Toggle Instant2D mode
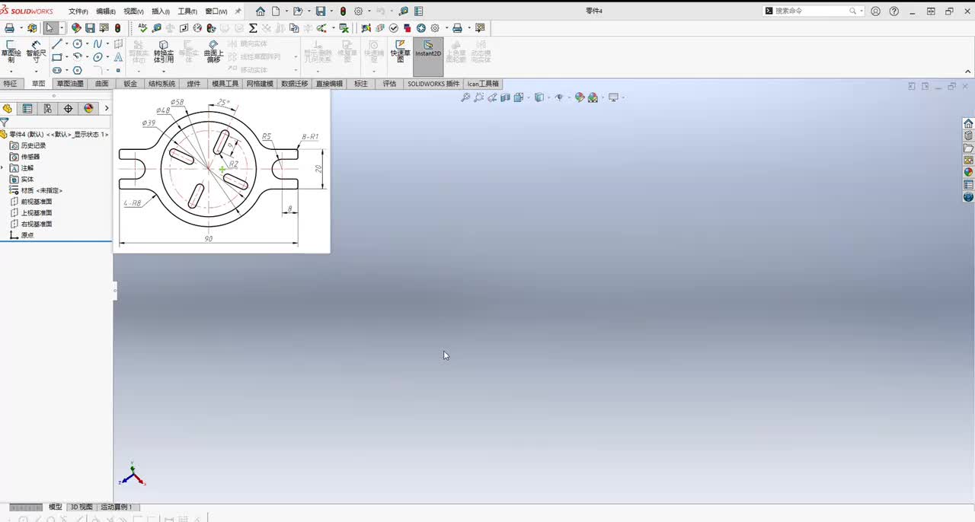Image resolution: width=975 pixels, height=522 pixels. [428, 57]
